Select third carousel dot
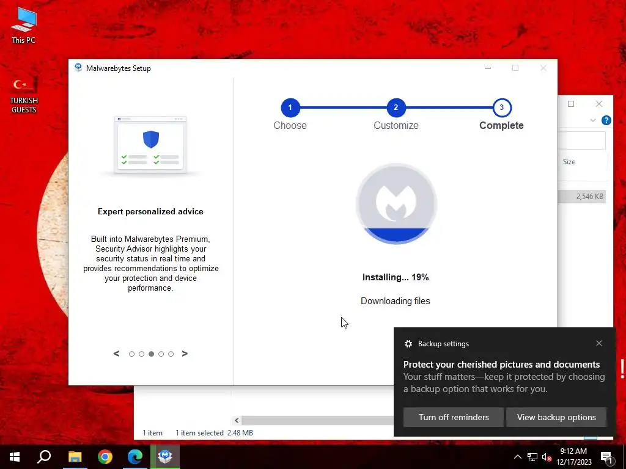626x469 pixels. 152,354
